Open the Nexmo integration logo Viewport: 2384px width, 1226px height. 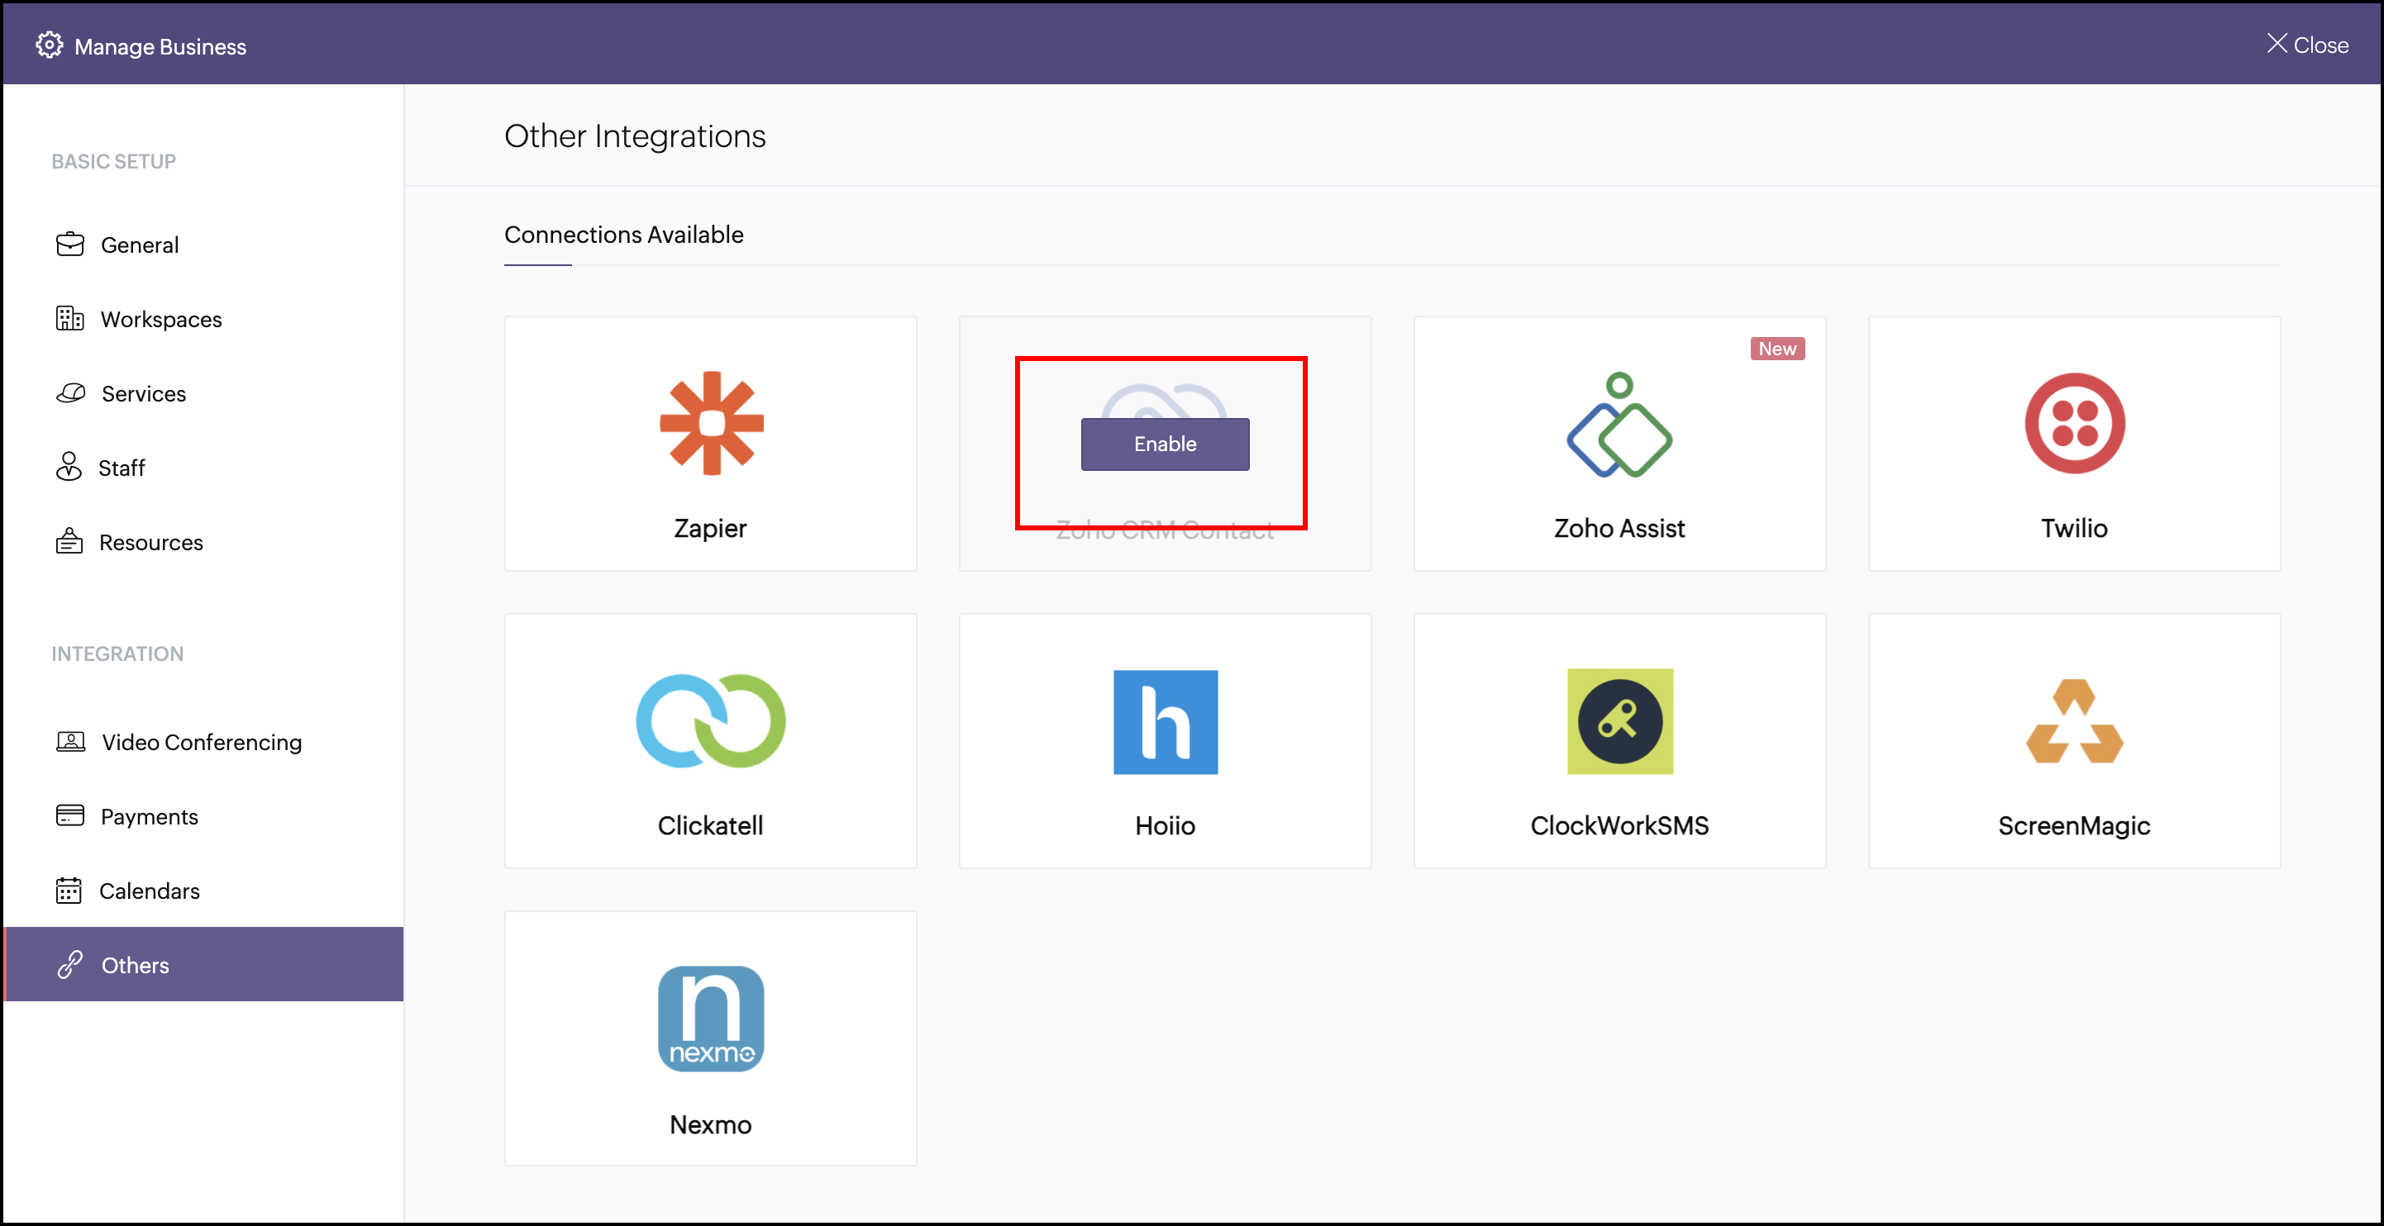[711, 1019]
